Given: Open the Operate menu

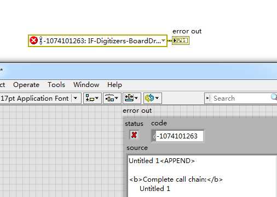Looking at the screenshot, I should point(26,85).
